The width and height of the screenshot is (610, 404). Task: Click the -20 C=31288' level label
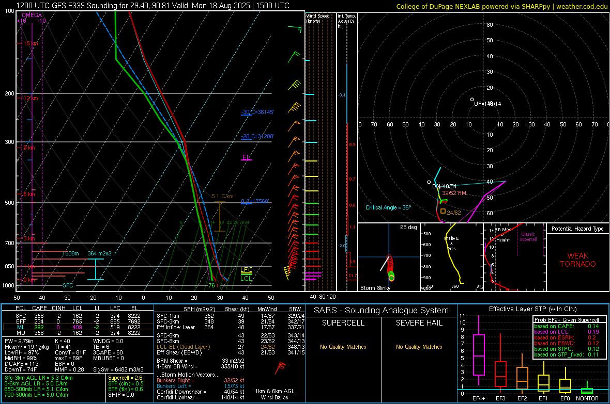pyautogui.click(x=257, y=136)
